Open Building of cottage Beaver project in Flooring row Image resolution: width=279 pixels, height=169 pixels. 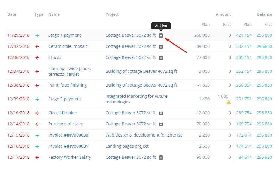[141, 71]
